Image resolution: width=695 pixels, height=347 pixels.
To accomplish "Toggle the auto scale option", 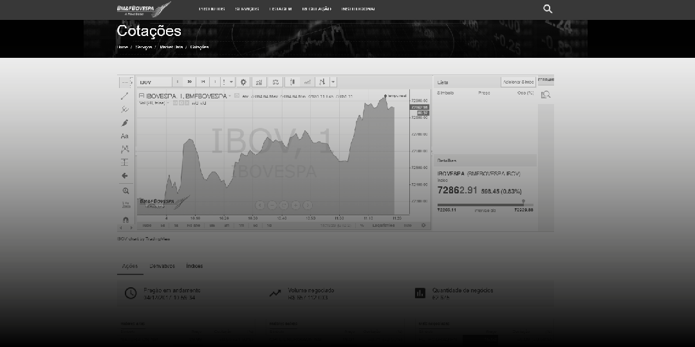I will tap(407, 226).
